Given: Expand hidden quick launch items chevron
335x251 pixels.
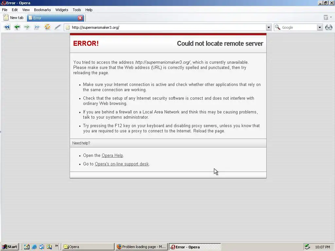Looking at the screenshot, I should point(56,246).
